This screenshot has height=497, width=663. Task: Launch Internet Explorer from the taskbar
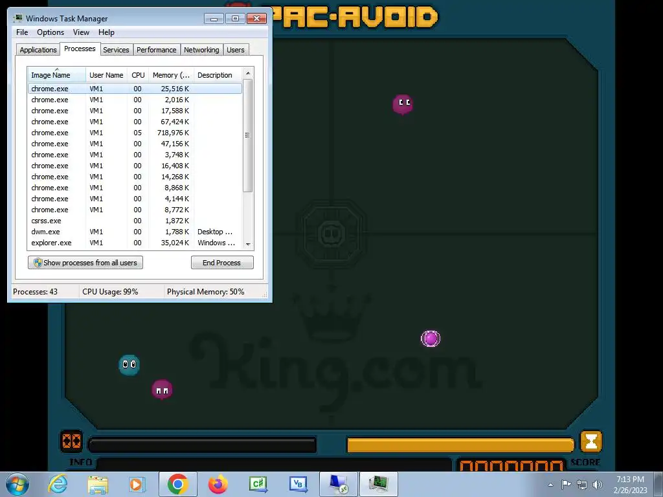click(58, 484)
